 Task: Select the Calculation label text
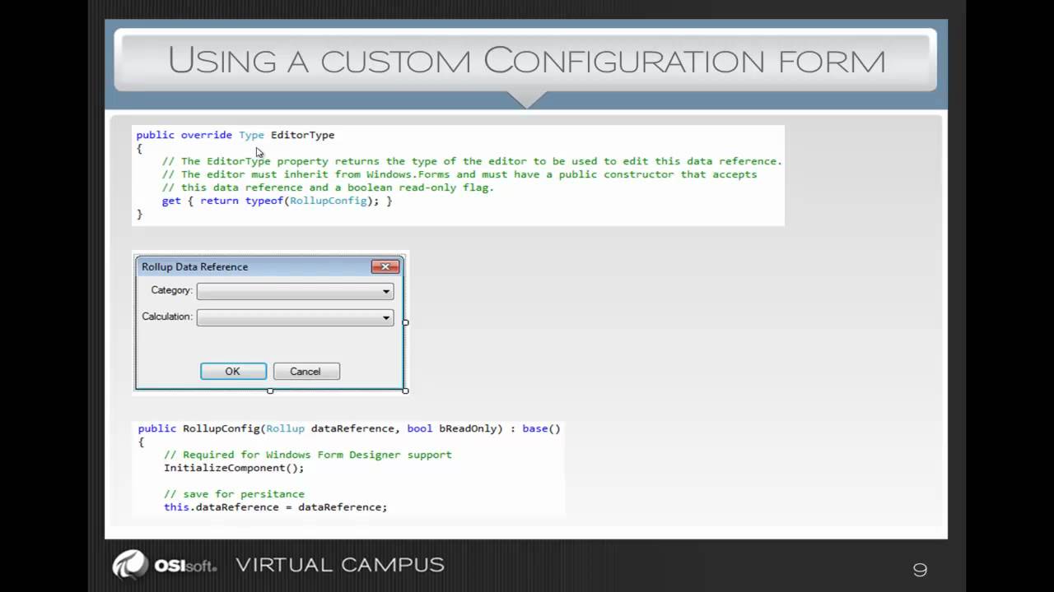(x=167, y=317)
